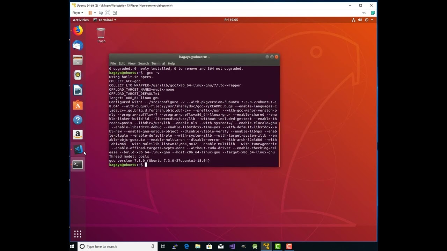The height and width of the screenshot is (251, 447).
Task: Open the Help icon in the dock
Action: pyautogui.click(x=78, y=120)
